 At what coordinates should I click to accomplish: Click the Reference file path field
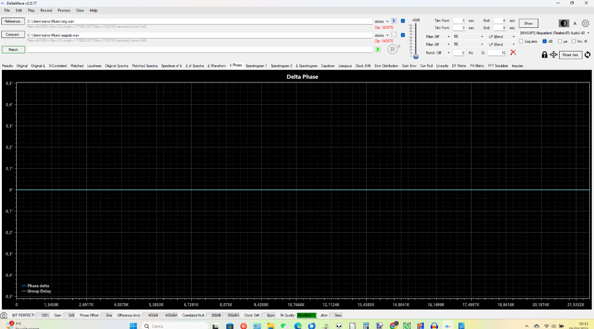[200, 21]
